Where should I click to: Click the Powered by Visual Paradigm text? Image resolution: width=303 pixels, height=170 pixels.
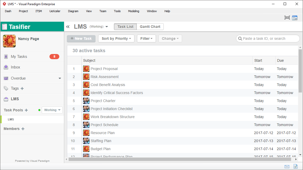[32, 161]
